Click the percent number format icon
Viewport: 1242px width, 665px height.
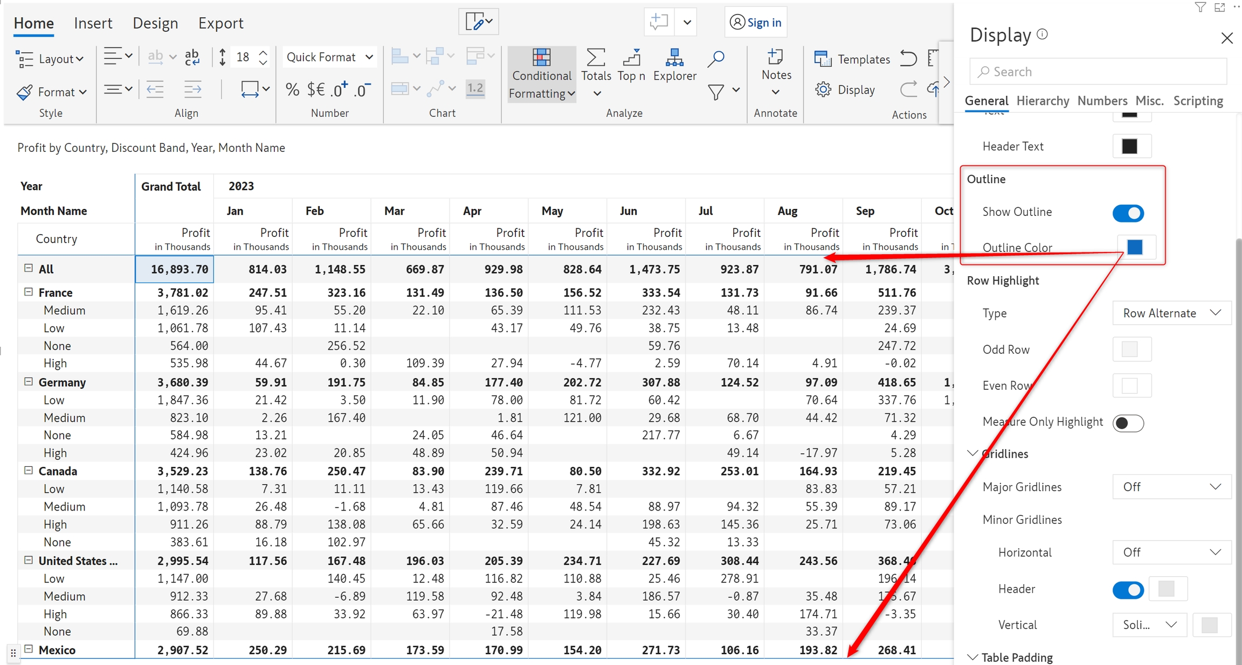(x=292, y=89)
